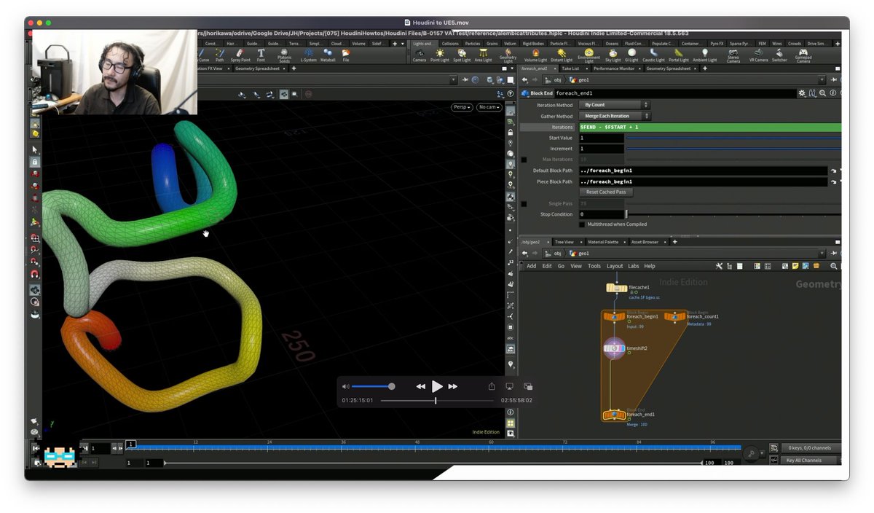This screenshot has height=513, width=874.
Task: Expand the network pane path dropdown arrow
Action: click(x=822, y=254)
